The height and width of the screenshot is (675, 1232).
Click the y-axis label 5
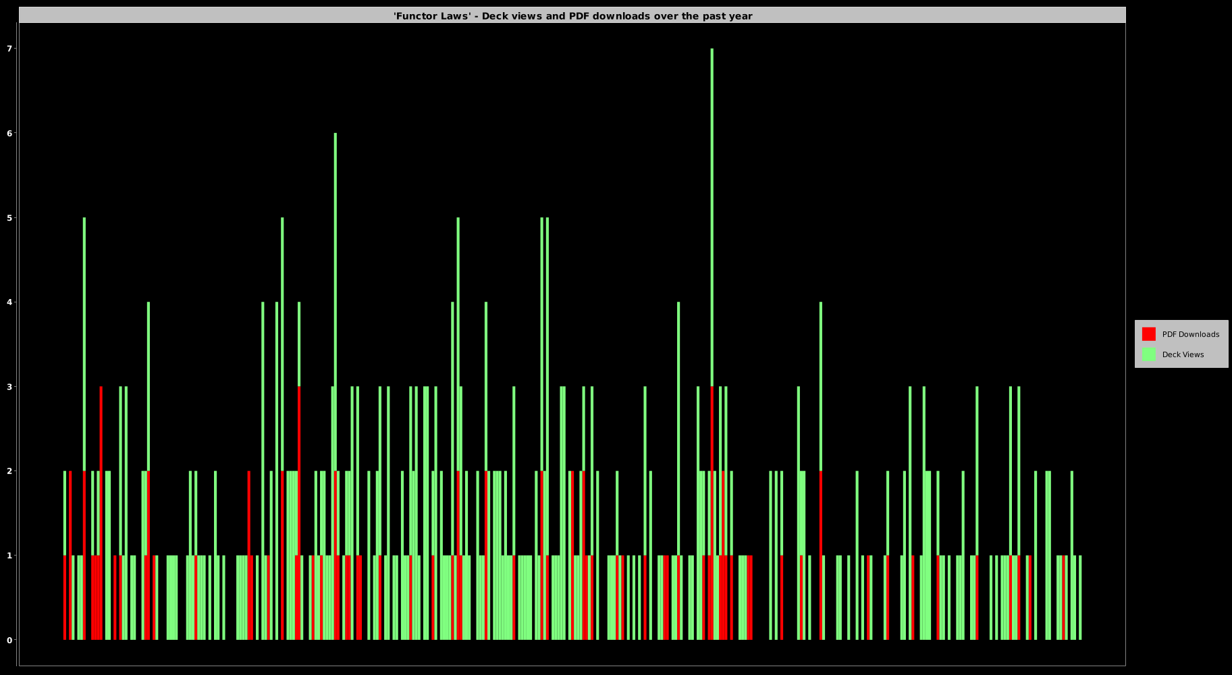[9, 218]
